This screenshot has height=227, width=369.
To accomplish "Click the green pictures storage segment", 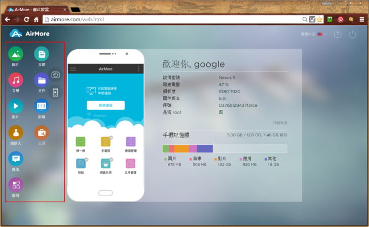I will (x=166, y=148).
